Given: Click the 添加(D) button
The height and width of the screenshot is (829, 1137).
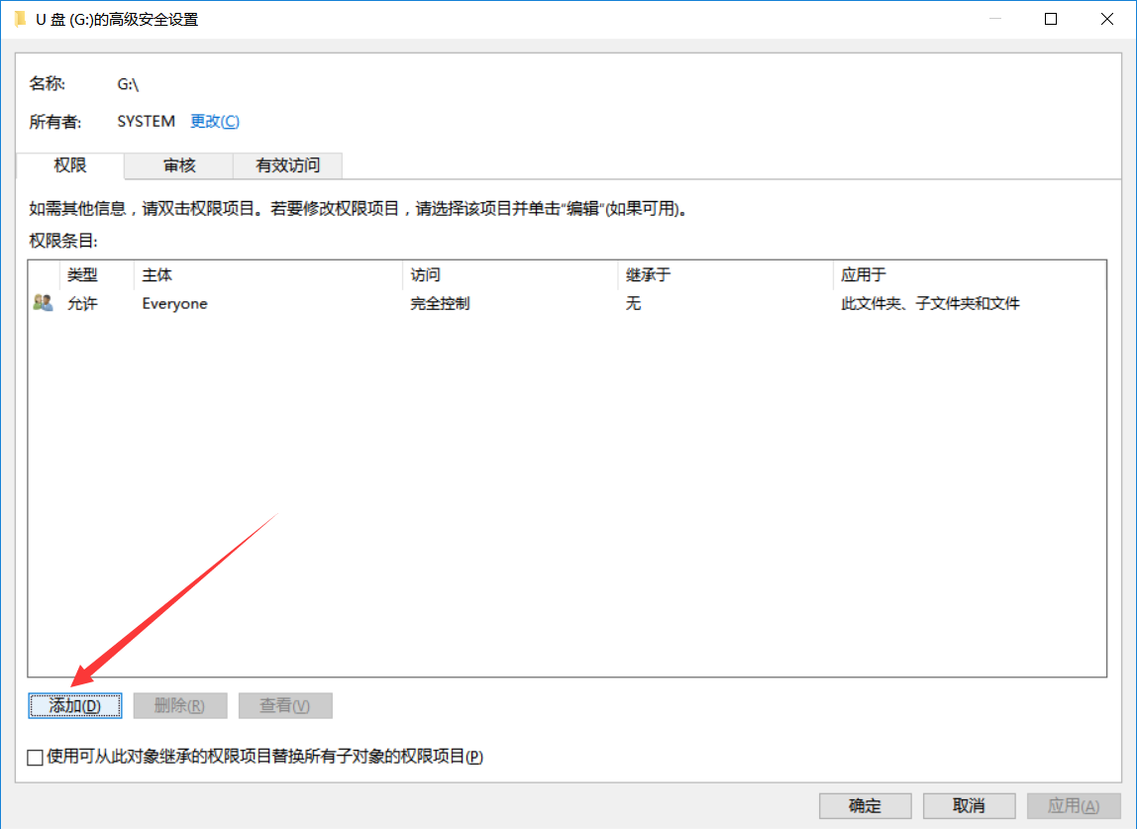Looking at the screenshot, I should coord(74,705).
